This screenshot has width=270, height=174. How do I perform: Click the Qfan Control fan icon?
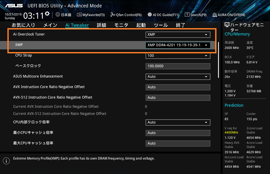(113, 14)
